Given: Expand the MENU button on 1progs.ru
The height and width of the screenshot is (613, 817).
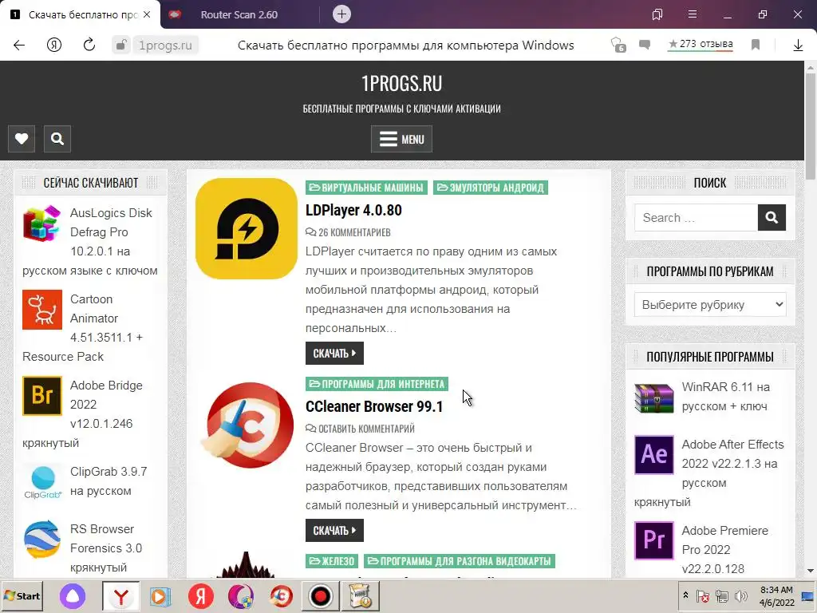Looking at the screenshot, I should coord(401,139).
